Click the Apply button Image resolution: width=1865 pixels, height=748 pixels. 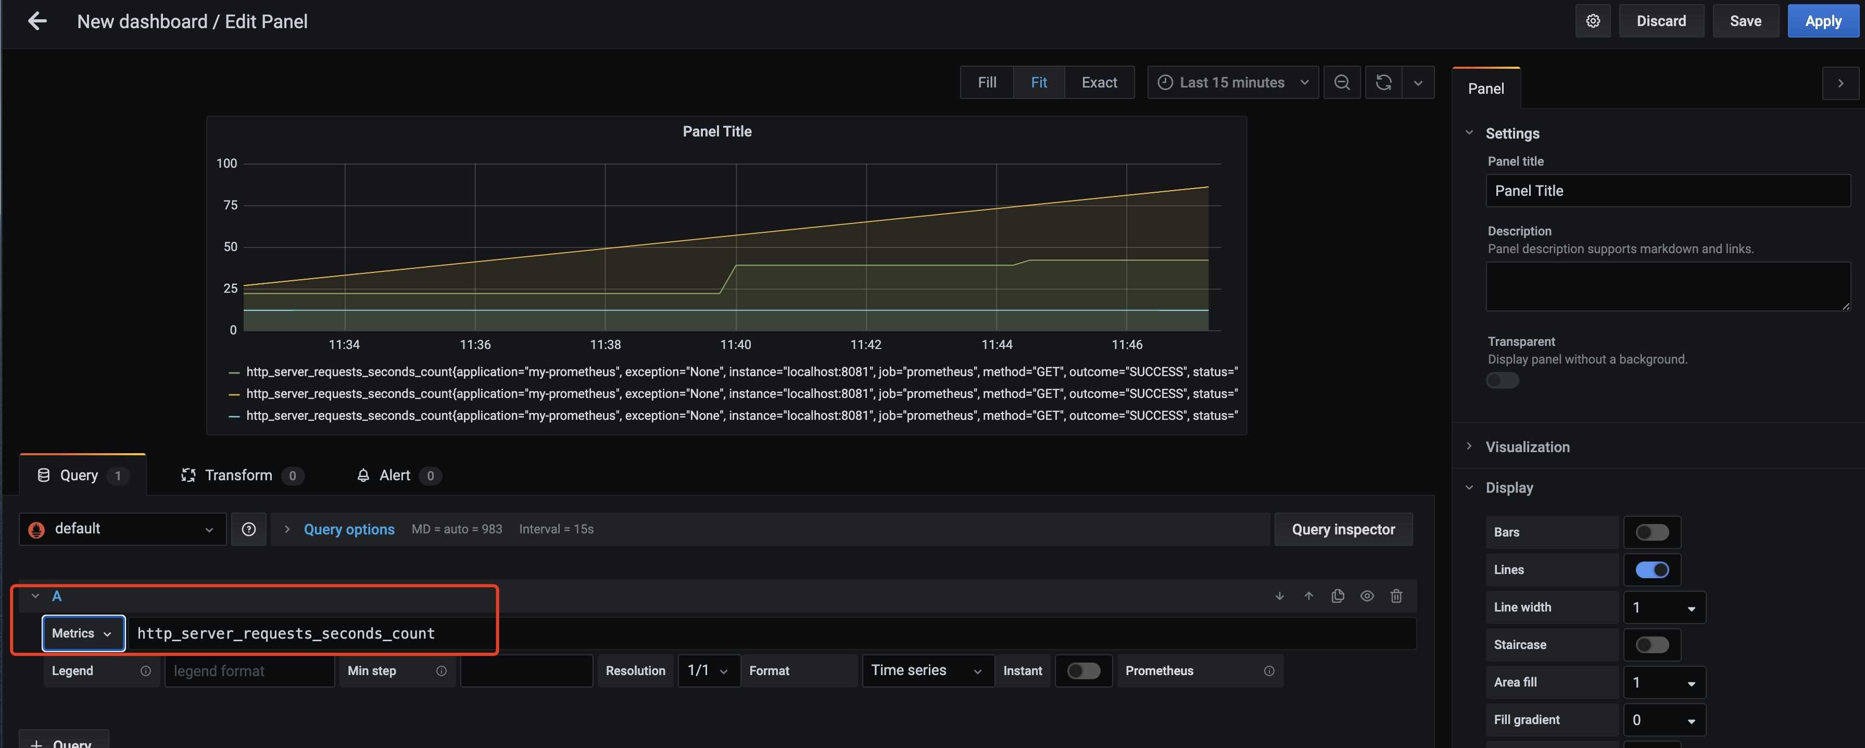click(x=1822, y=21)
